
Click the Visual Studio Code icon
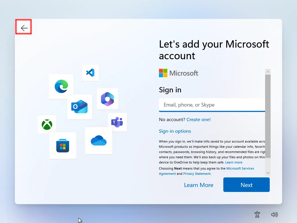pos(90,73)
